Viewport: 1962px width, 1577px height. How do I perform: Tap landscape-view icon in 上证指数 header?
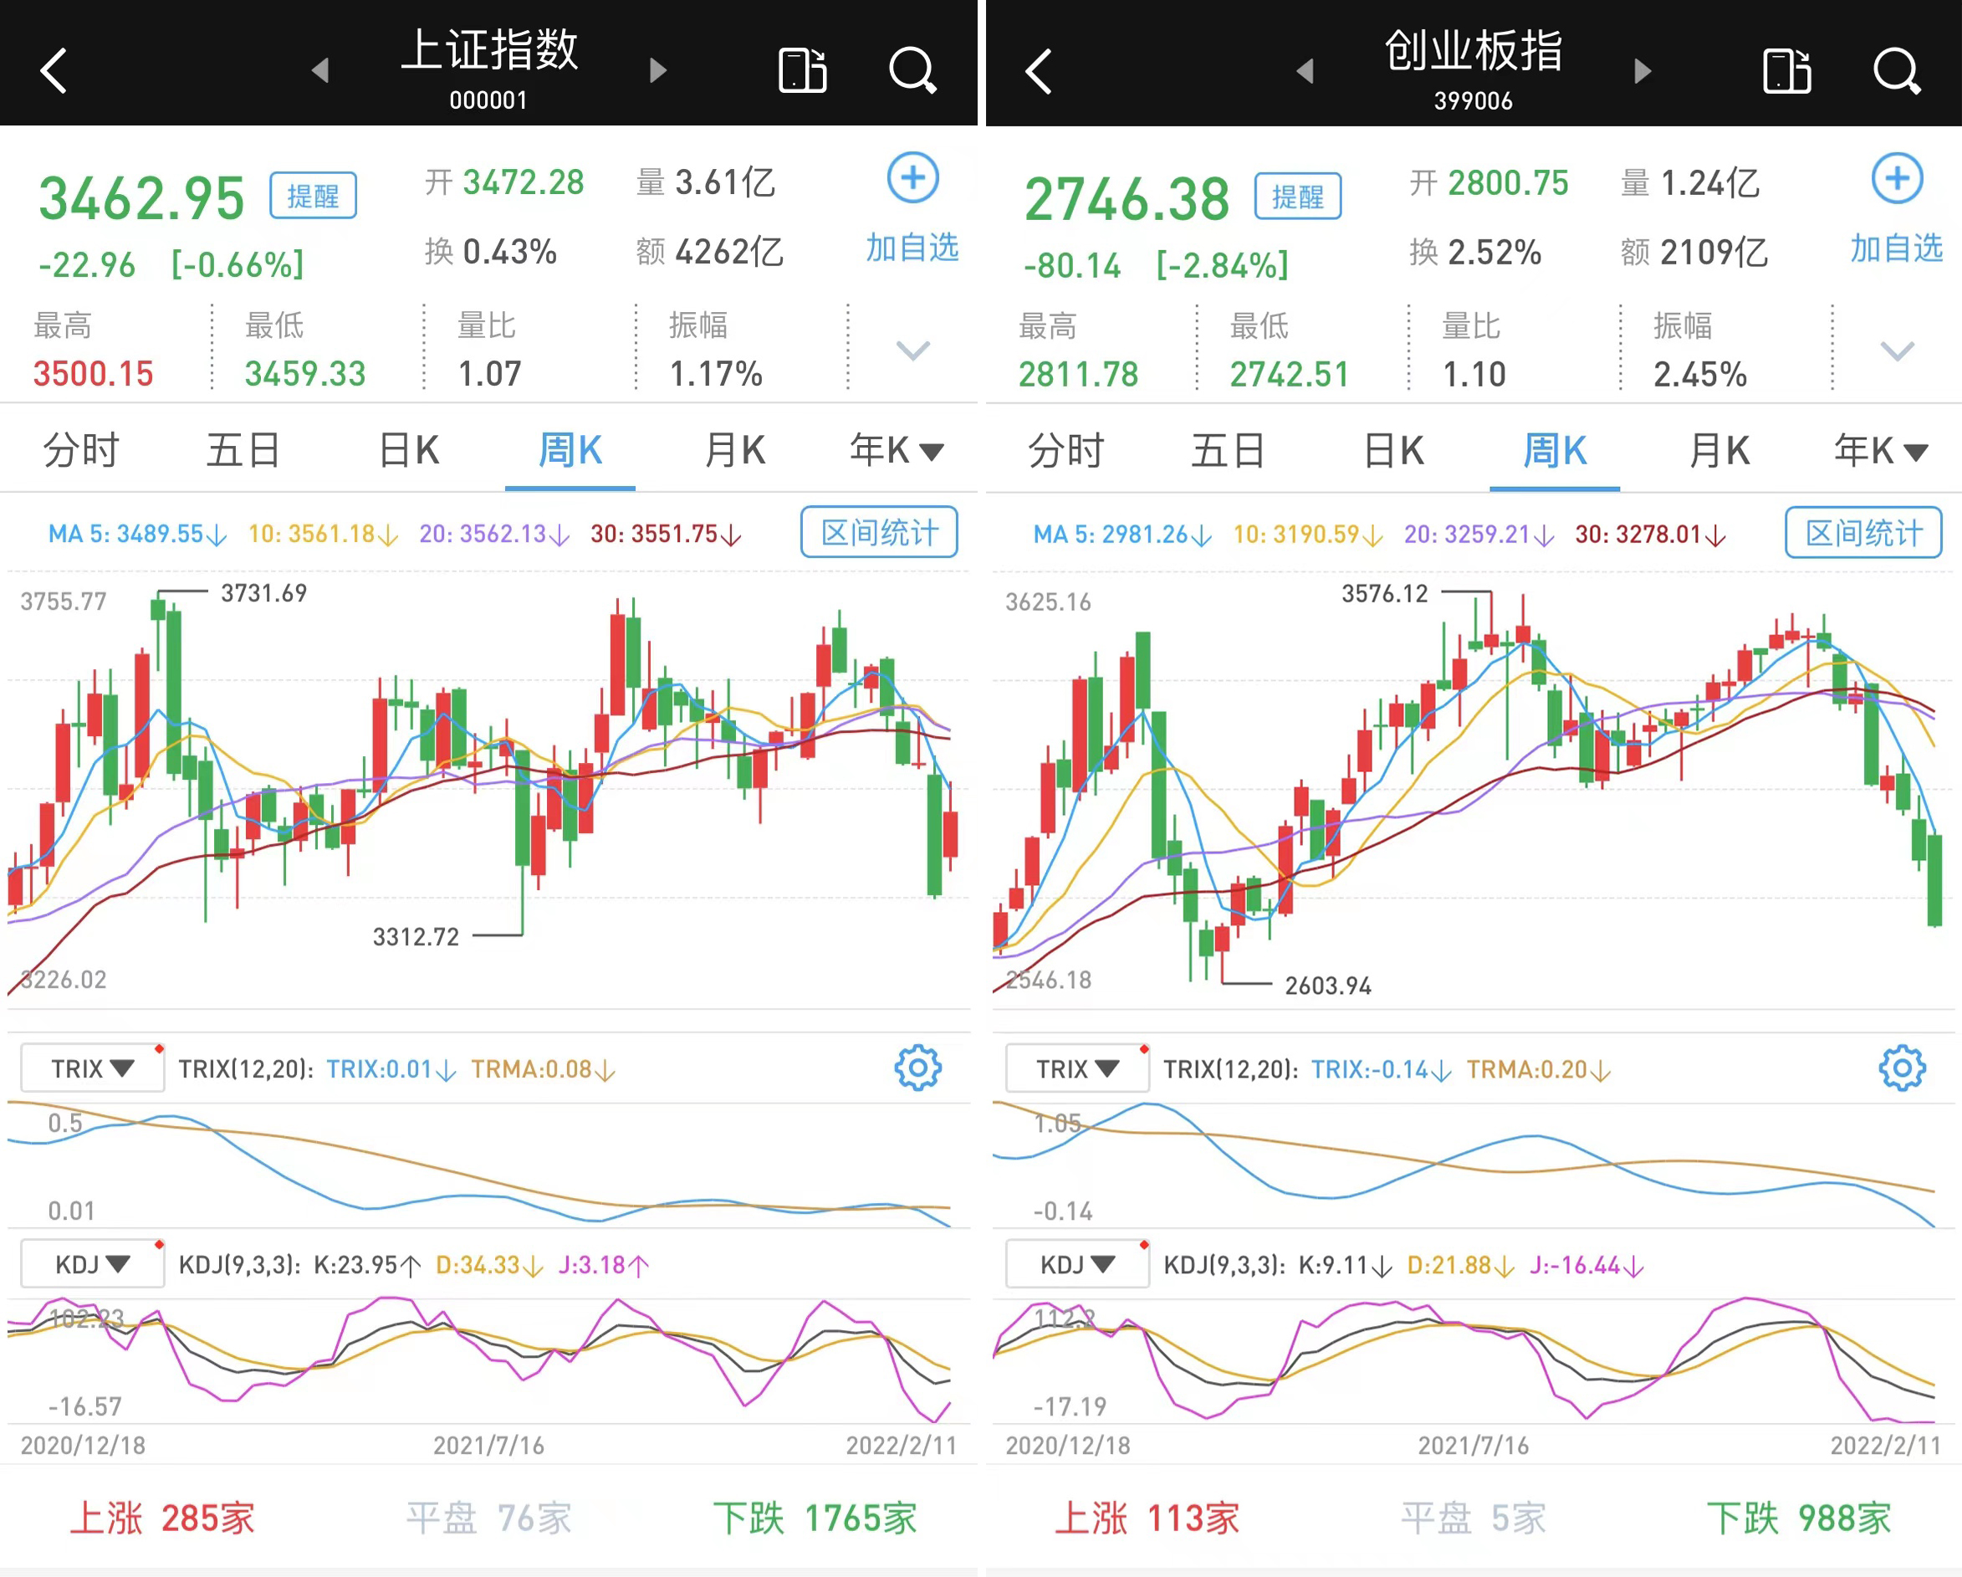(802, 70)
